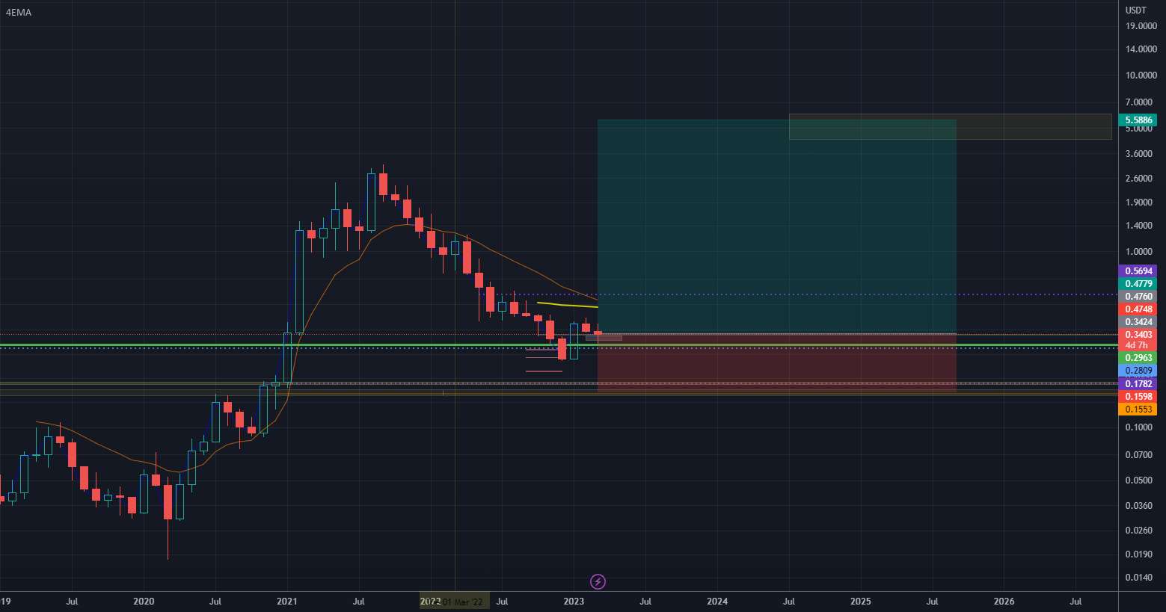1166x612 pixels.
Task: Select the red stop-loss zone of the long position
Action: tap(776, 363)
